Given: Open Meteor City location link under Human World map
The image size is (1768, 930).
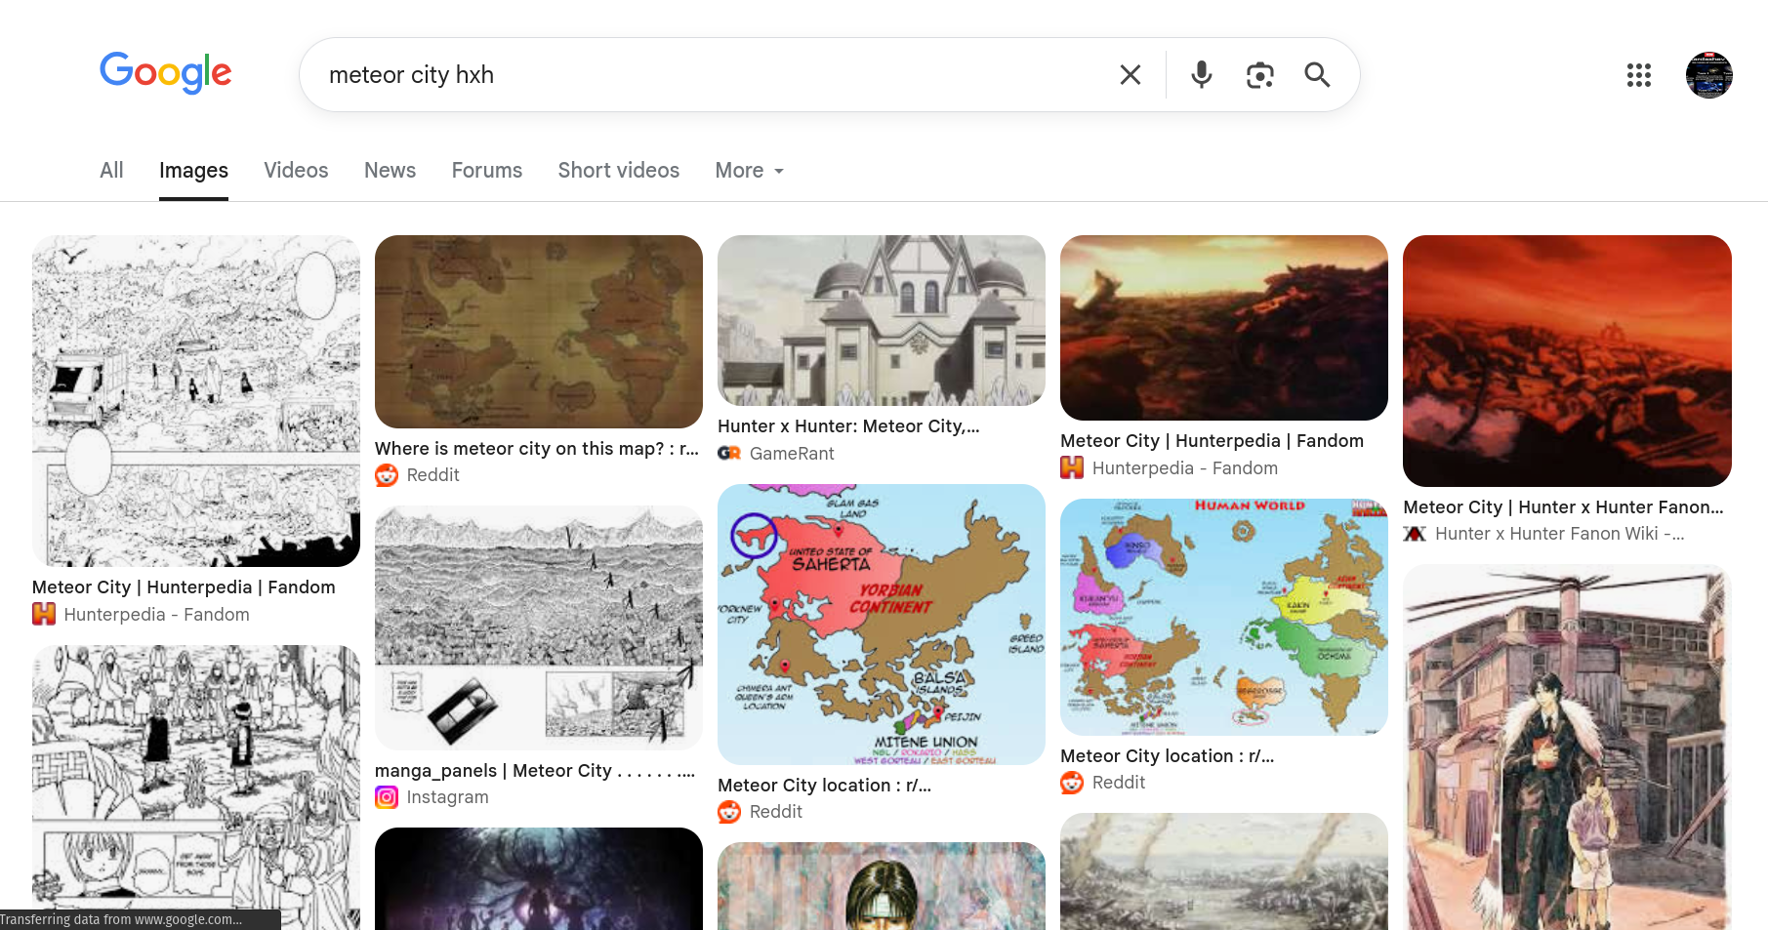Looking at the screenshot, I should tap(1167, 756).
